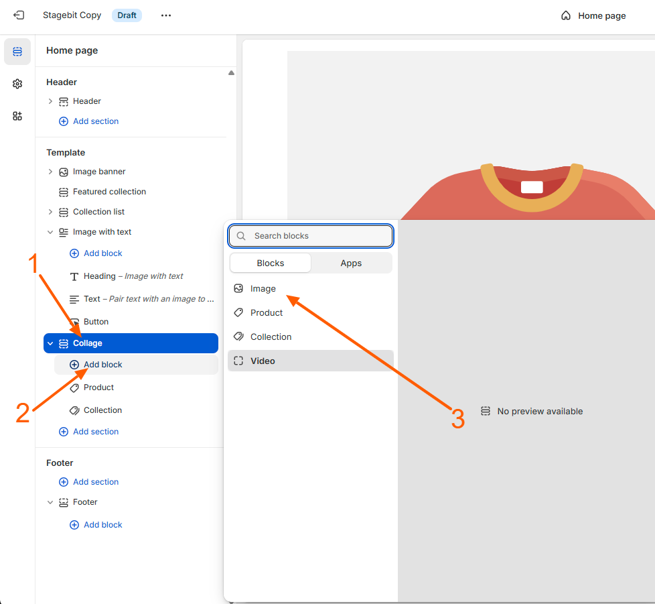Screen dimensions: 655x604
Task: Click the Collage Product tag icon
Action: coord(74,388)
